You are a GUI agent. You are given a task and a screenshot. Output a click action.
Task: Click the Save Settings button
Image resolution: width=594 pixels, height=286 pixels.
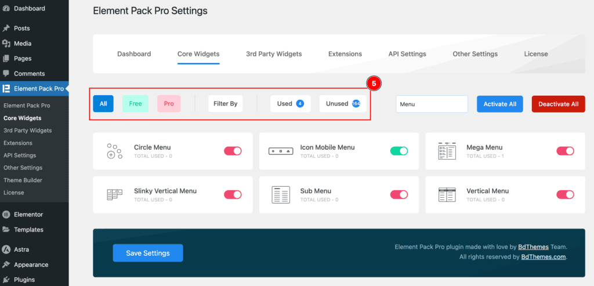coord(148,253)
